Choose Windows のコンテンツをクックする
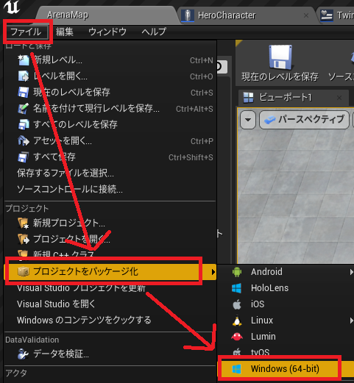This screenshot has height=383, width=354. coord(84,321)
